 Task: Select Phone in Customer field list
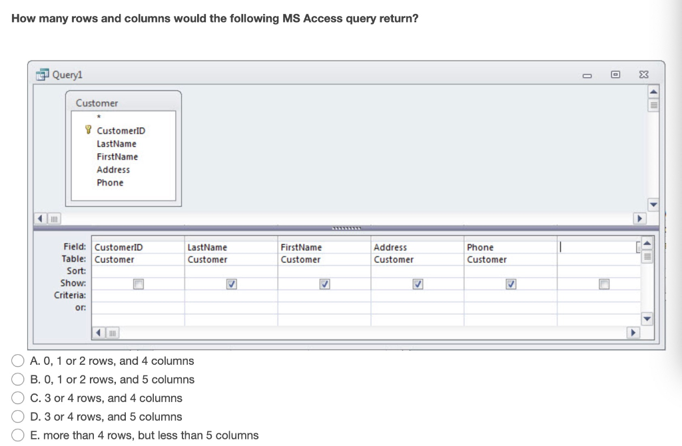coord(110,182)
